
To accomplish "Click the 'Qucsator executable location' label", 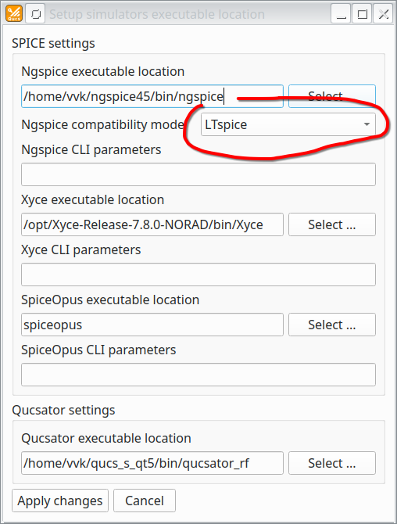I will click(106, 438).
